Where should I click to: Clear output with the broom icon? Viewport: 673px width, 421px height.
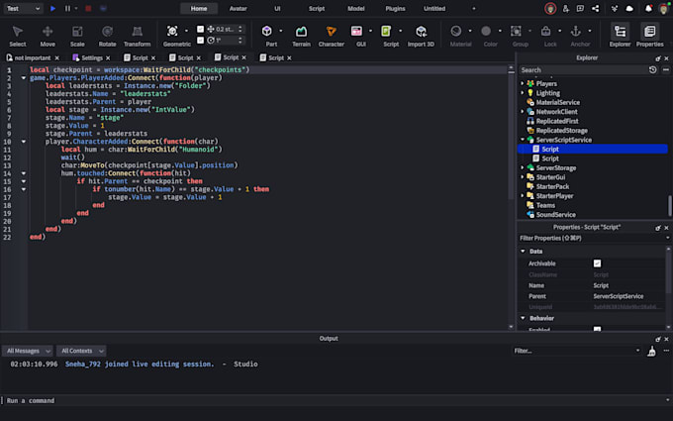pyautogui.click(x=651, y=351)
